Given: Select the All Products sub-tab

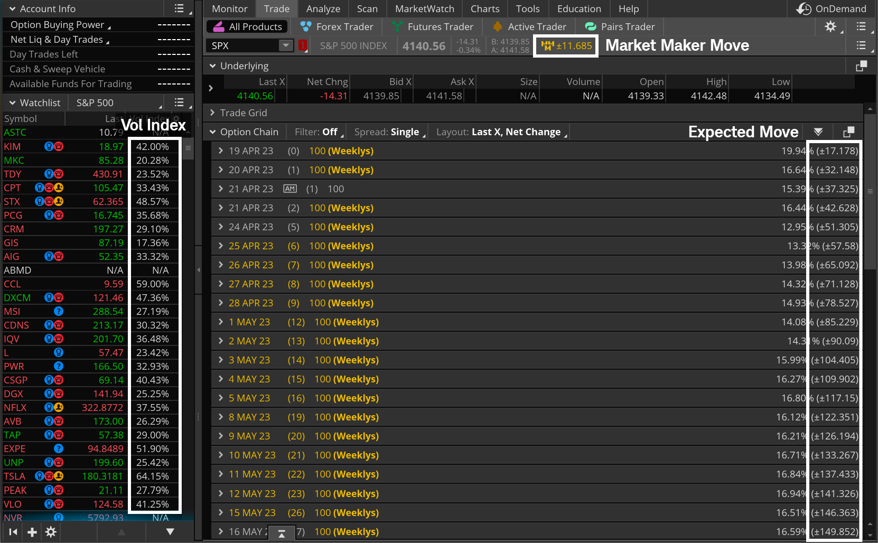Looking at the screenshot, I should click(x=247, y=26).
